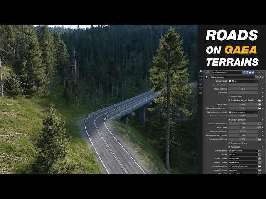
Task: Toggle attribute input for Outline Inset
Action: (x=259, y=104)
